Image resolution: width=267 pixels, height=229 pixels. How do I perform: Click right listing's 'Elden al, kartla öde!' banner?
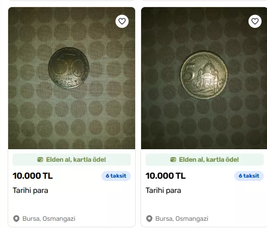pos(204,160)
